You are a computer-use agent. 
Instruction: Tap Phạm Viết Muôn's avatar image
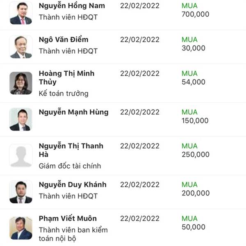tap(21, 228)
